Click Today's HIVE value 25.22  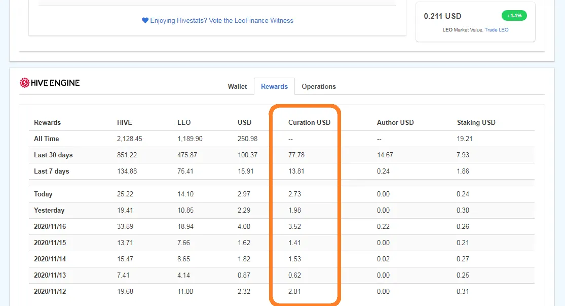pyautogui.click(x=125, y=194)
